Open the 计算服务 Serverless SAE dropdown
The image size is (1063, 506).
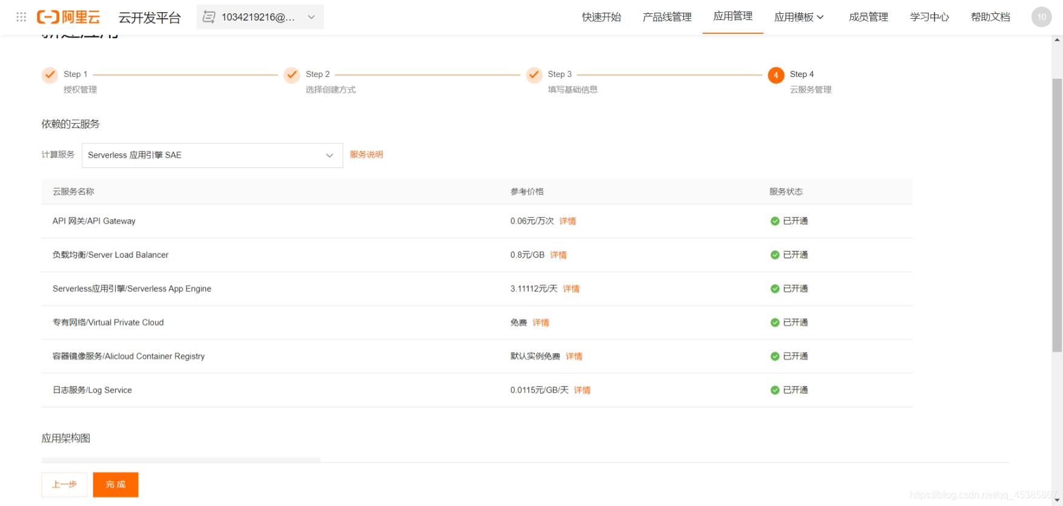click(212, 155)
